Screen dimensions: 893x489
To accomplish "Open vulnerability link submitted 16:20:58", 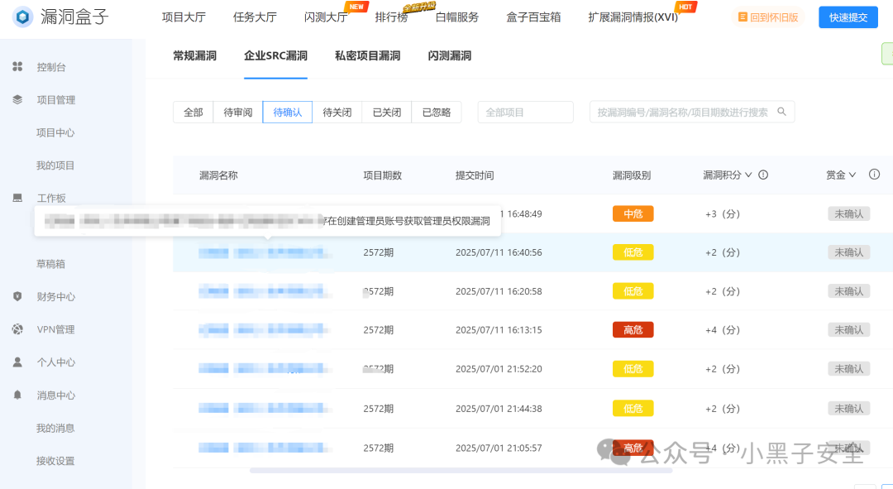I will (265, 291).
